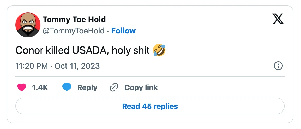Screen dimensions: 301x129
Task: Click the blank area beside the timestamp
Action: 183,66
